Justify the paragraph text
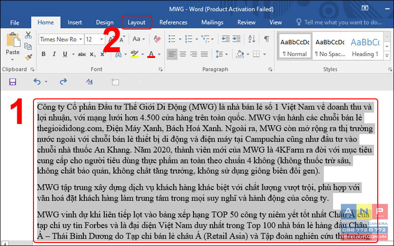This screenshot has width=394, height=246. (x=204, y=54)
